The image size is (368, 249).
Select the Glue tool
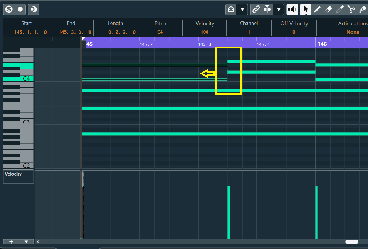[x=362, y=9]
